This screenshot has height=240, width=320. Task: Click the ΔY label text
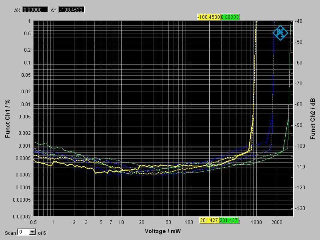point(54,10)
